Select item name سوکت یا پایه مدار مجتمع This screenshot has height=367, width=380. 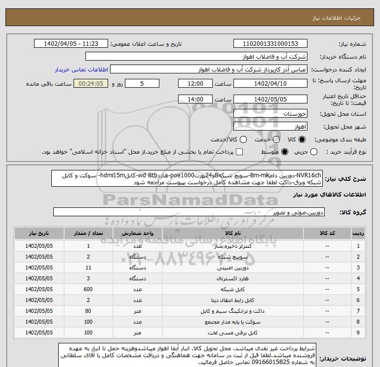point(232,322)
